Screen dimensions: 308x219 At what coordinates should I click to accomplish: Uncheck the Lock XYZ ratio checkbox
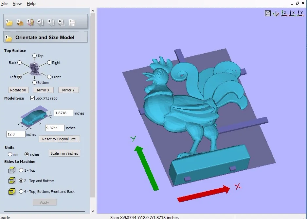(32, 98)
